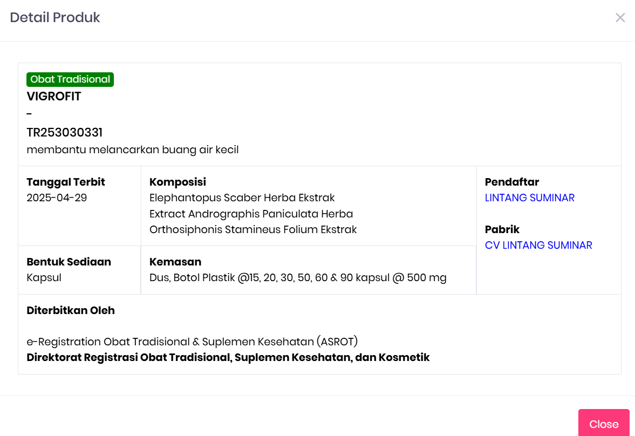This screenshot has height=436, width=635.
Task: Click the green Obat Tradisional badge
Action: pyautogui.click(x=70, y=79)
